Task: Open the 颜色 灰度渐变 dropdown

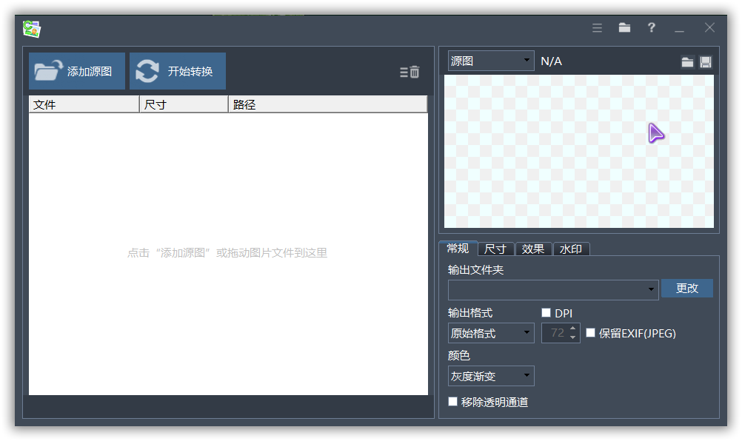Action: 490,376
